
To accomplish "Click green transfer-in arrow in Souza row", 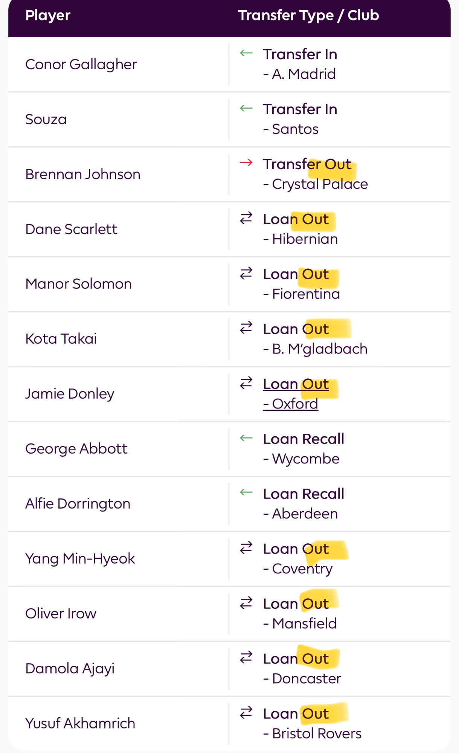I will (x=246, y=108).
